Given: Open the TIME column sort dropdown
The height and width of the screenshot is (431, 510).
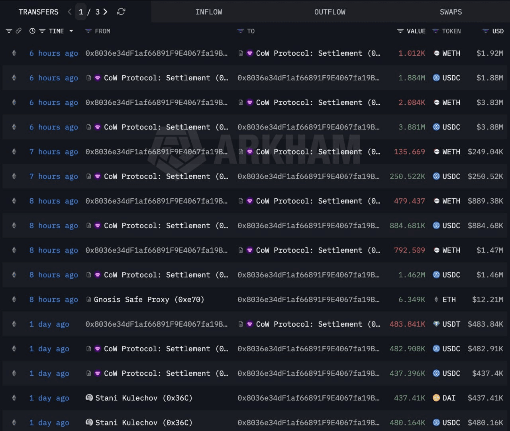Looking at the screenshot, I should [71, 31].
